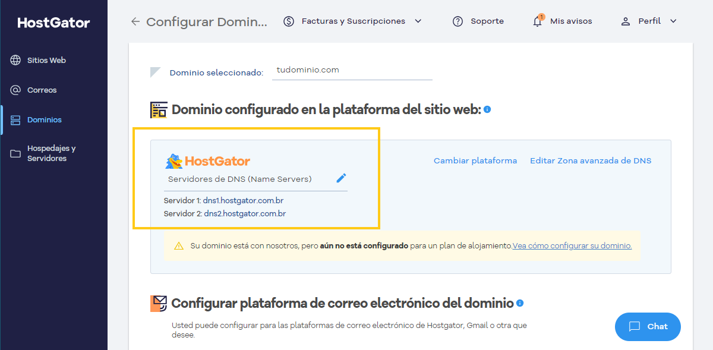Click Servidores de DNS (Name Servers) label

point(240,179)
